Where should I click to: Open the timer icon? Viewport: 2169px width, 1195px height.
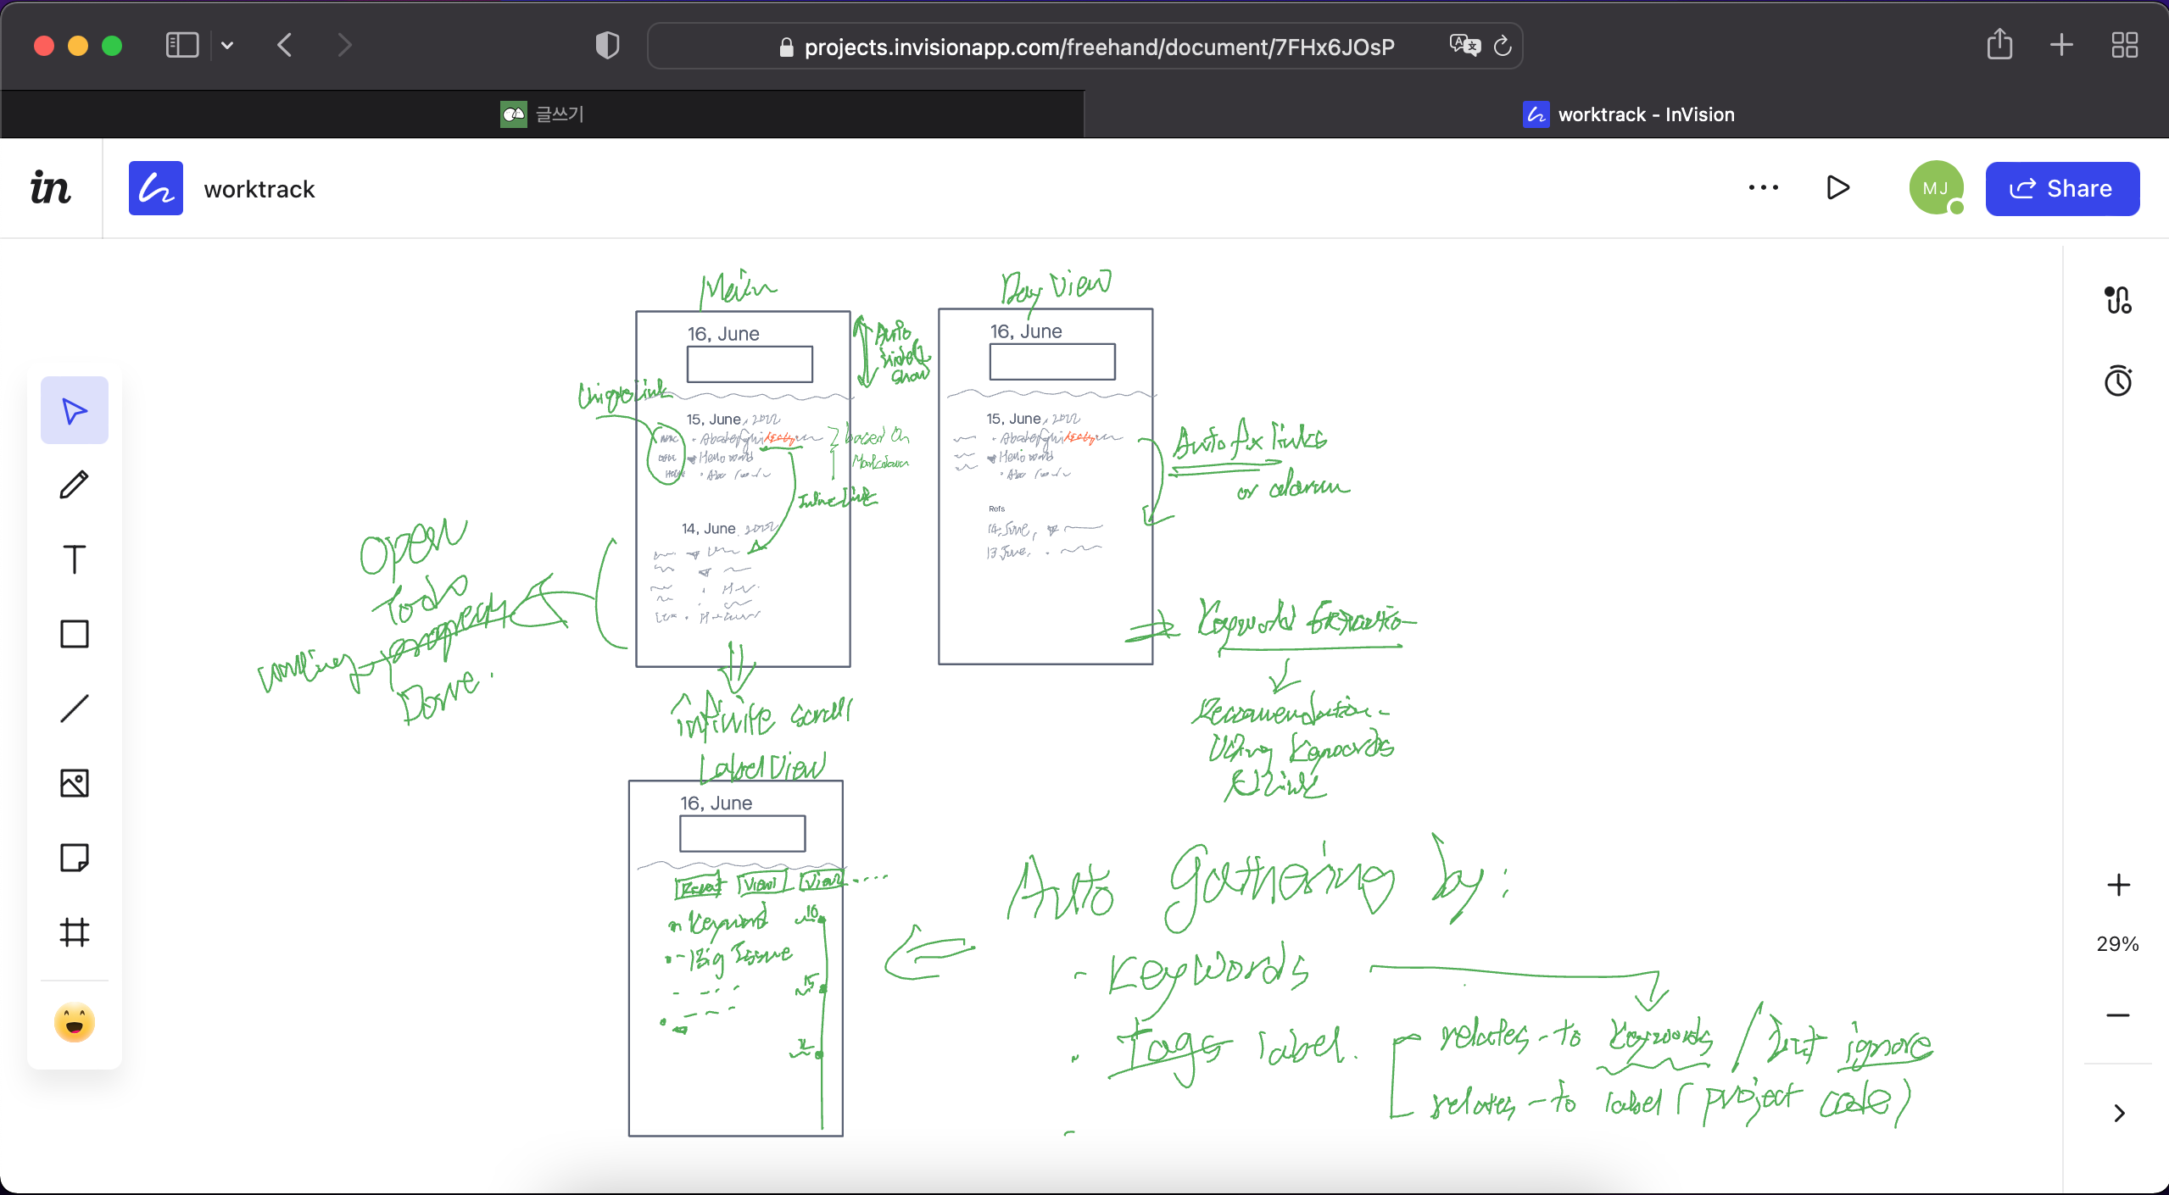pyautogui.click(x=2118, y=381)
